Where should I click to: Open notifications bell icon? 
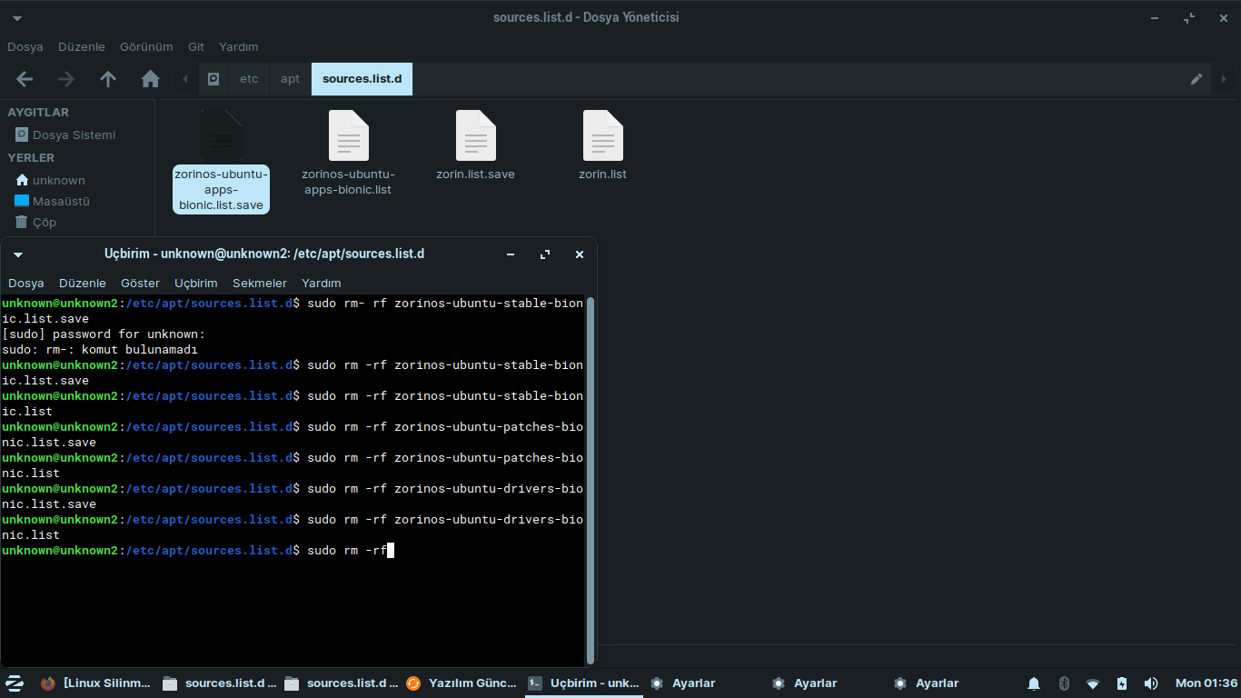point(1034,683)
